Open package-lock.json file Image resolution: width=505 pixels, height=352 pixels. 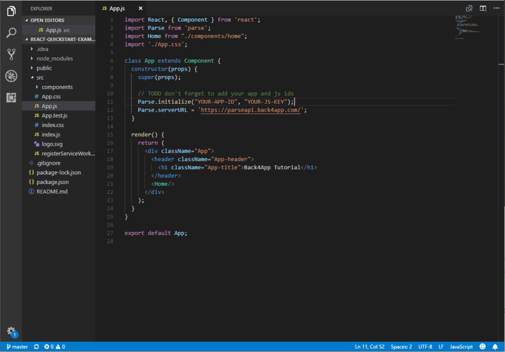click(59, 172)
